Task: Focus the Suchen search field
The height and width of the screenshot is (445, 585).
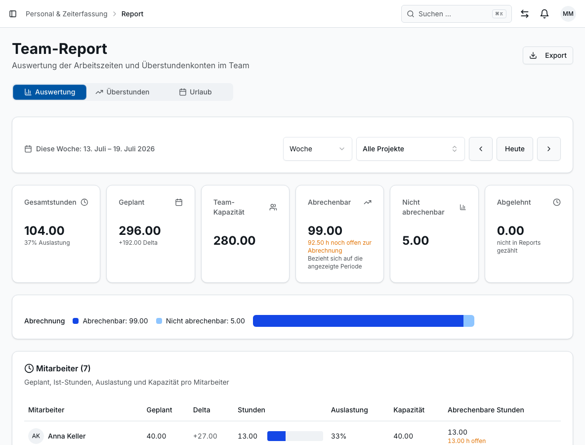Action: coord(456,14)
